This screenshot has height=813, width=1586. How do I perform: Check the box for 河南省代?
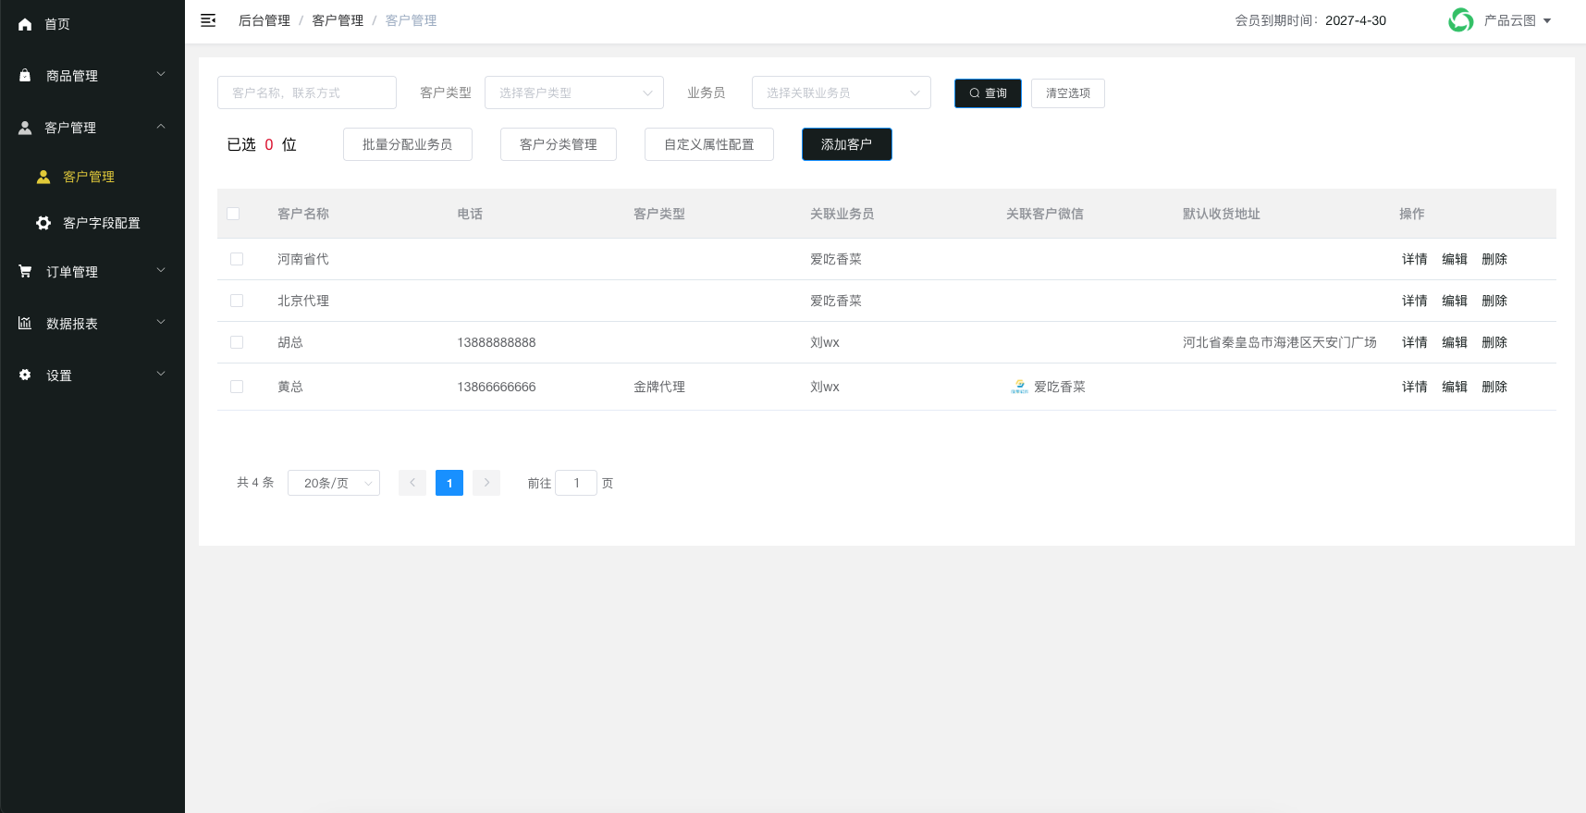tap(237, 259)
